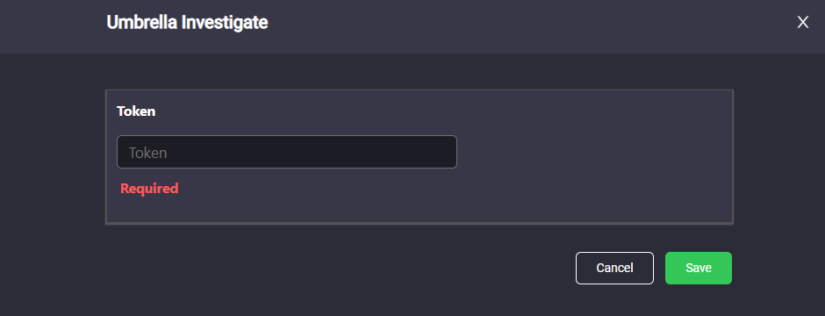Click the Umbrella Investigate dialog title
This screenshot has height=316, width=825.
[x=187, y=23]
